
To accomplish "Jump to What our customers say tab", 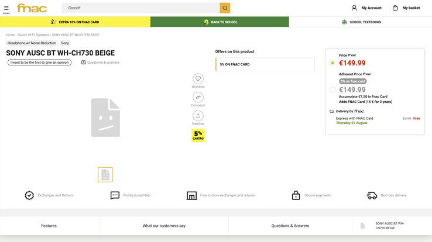I will pyautogui.click(x=164, y=226).
